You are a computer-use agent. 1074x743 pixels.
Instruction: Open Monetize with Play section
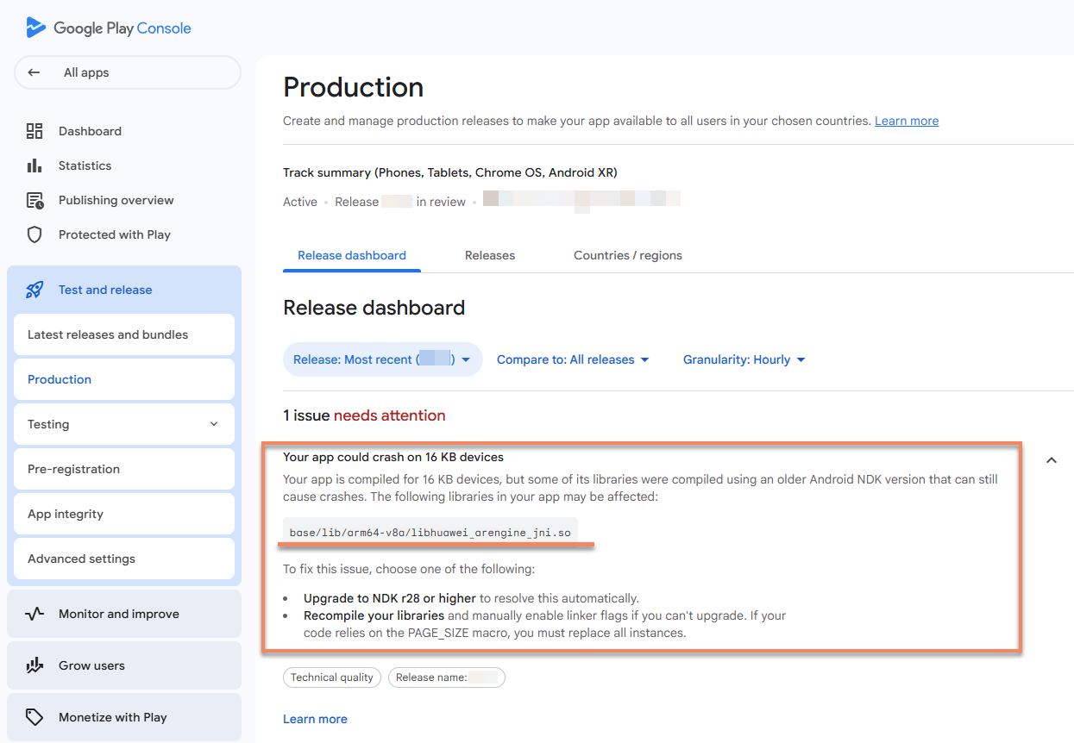pos(124,717)
